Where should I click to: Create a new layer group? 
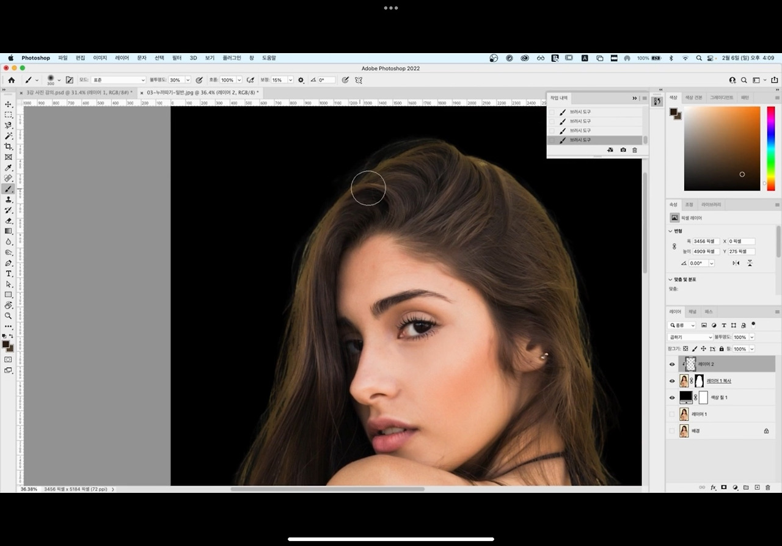(746, 487)
